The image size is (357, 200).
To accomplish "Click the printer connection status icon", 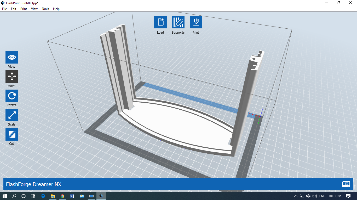I will 346,184.
